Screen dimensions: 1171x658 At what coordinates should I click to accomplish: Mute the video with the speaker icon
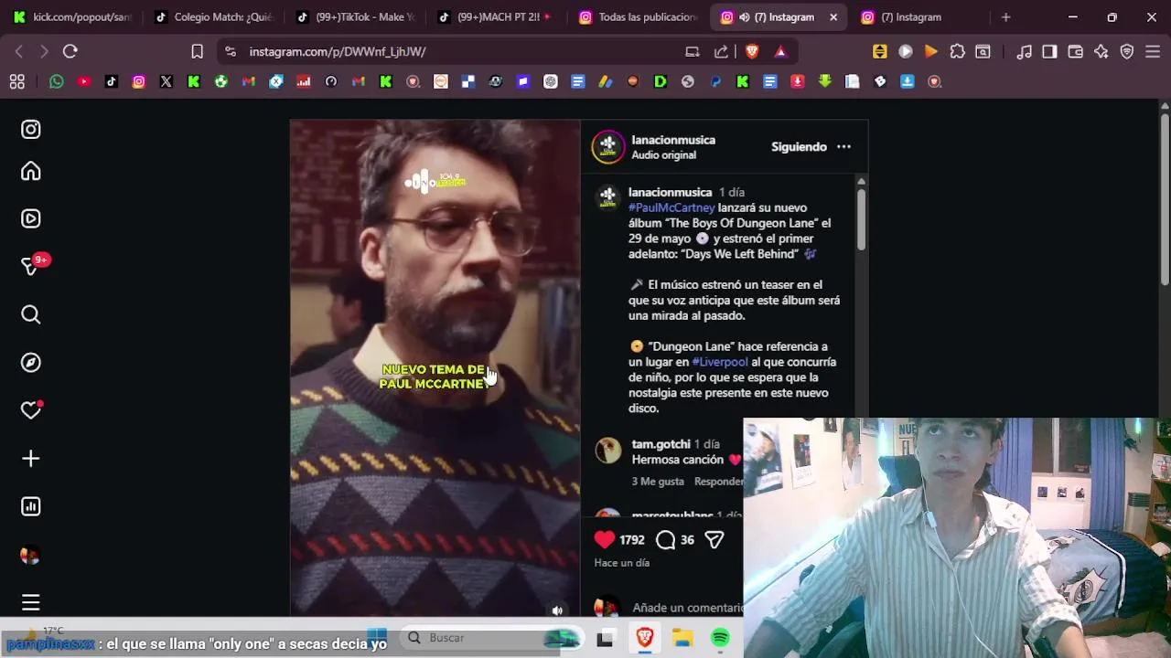point(557,610)
